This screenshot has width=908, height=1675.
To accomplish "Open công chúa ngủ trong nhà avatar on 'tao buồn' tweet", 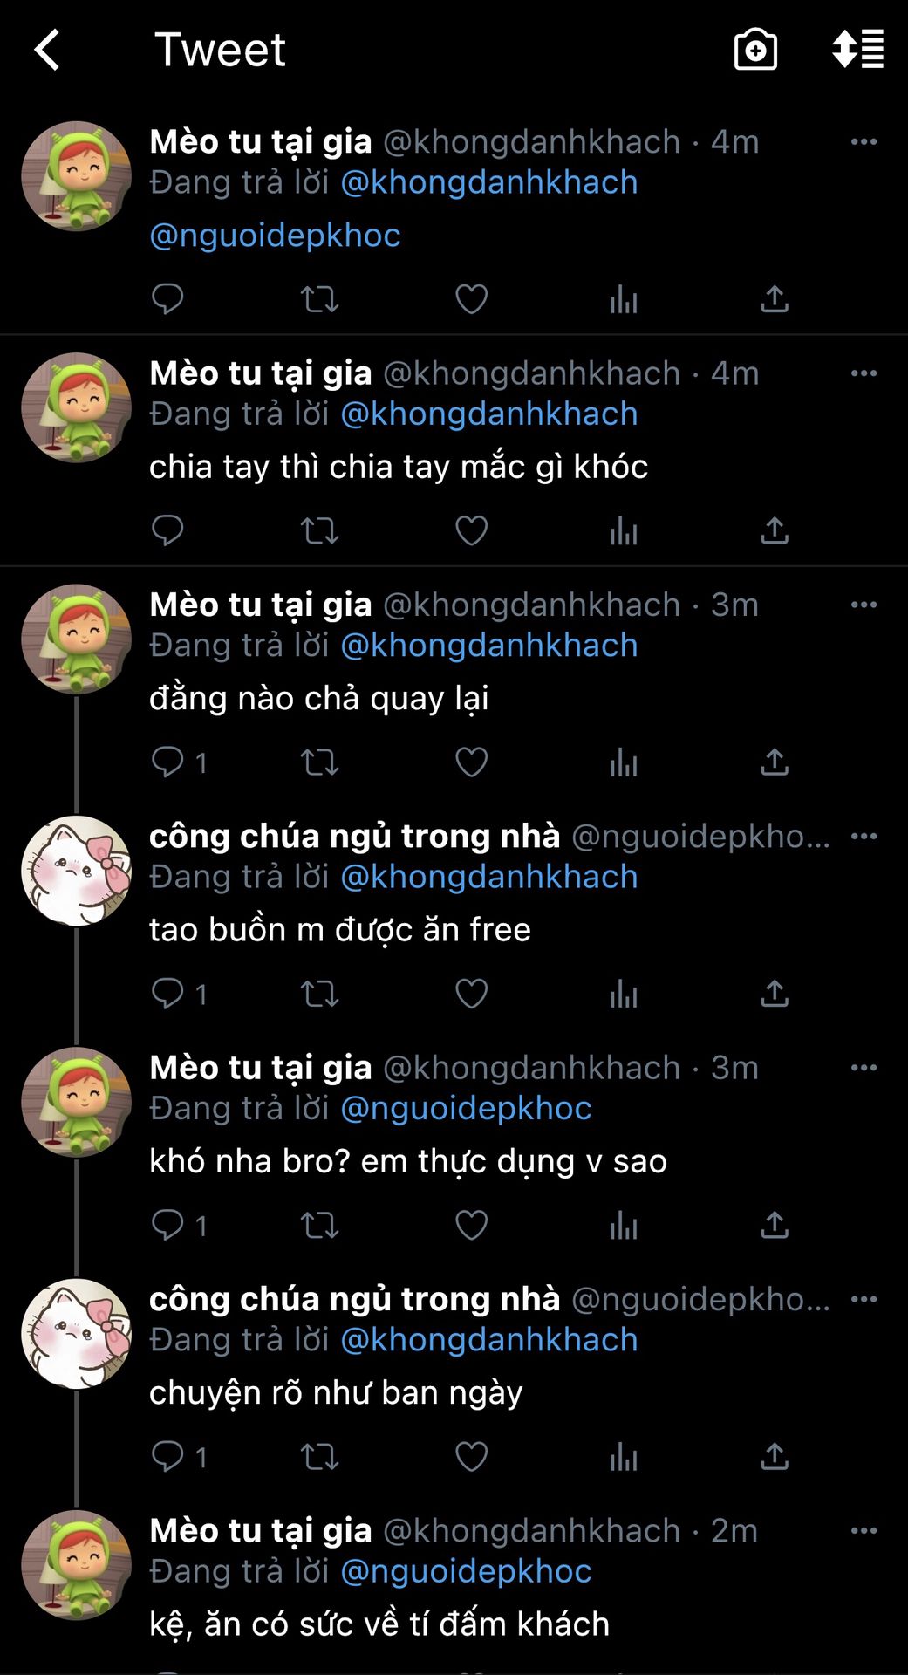I will click(76, 871).
